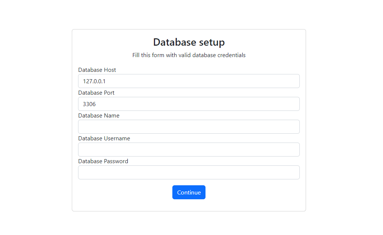Click the empty Database Name field
This screenshot has height=235, width=383.
coord(189,127)
